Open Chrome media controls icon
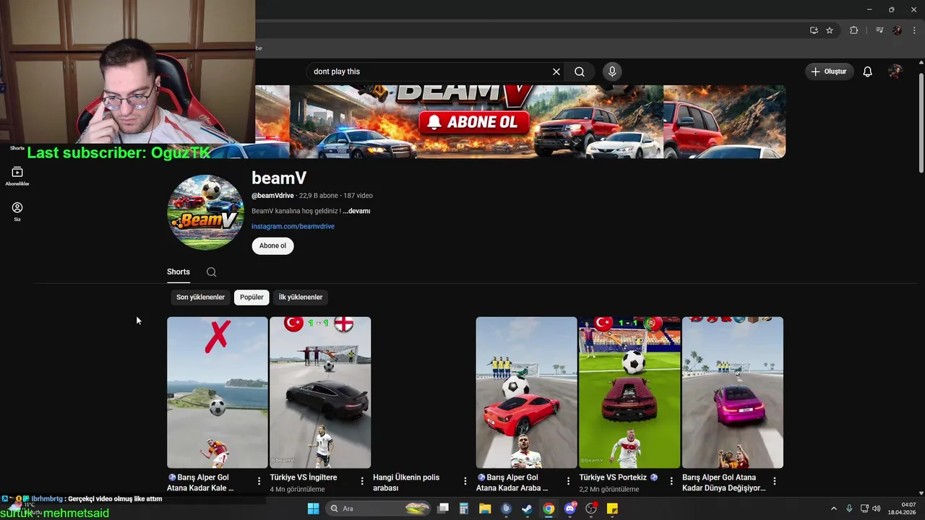Screen dimensions: 925x520 point(879,30)
